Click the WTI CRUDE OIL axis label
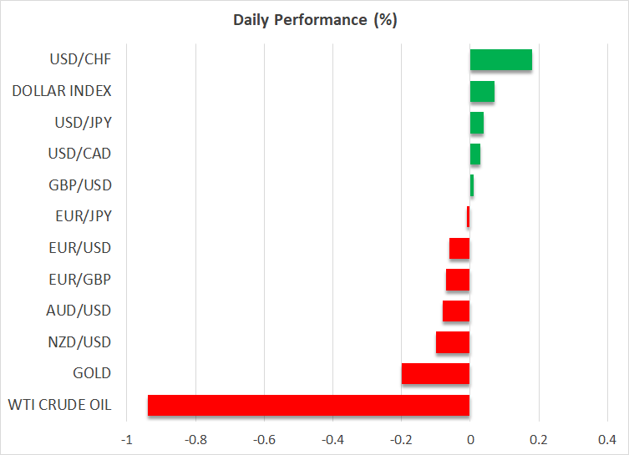This screenshot has height=455, width=629. pyautogui.click(x=58, y=405)
